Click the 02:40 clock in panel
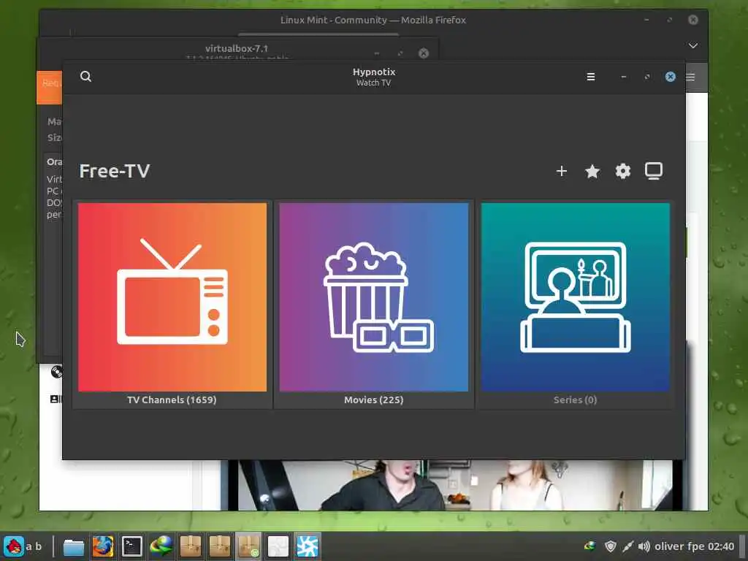This screenshot has height=561, width=748. pos(721,546)
